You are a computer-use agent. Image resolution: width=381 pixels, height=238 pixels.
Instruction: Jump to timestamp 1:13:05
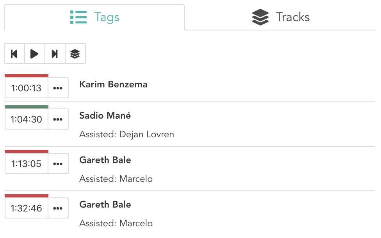coord(26,164)
